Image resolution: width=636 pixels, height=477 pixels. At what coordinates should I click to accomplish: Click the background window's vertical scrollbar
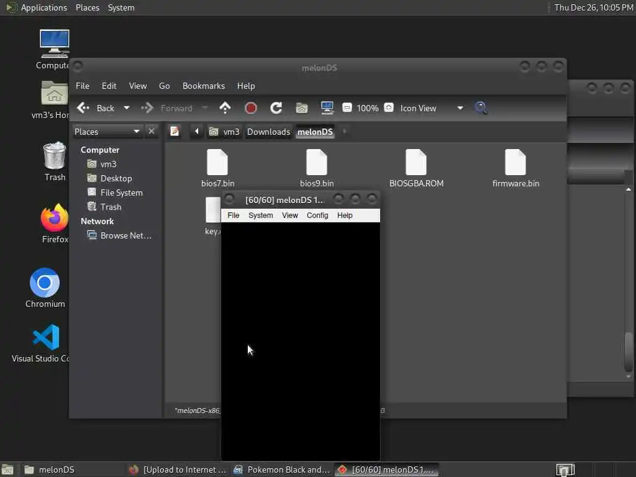[x=629, y=352]
